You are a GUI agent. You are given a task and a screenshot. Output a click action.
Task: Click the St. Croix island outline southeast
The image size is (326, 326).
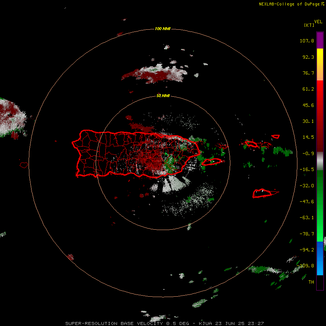(x=265, y=193)
